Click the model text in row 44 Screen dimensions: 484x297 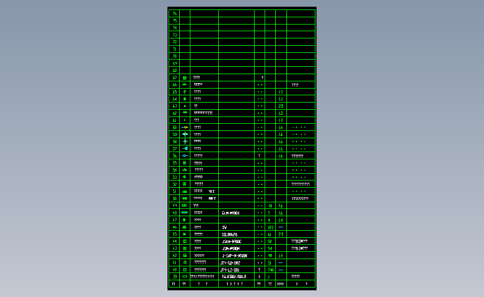coord(232,241)
